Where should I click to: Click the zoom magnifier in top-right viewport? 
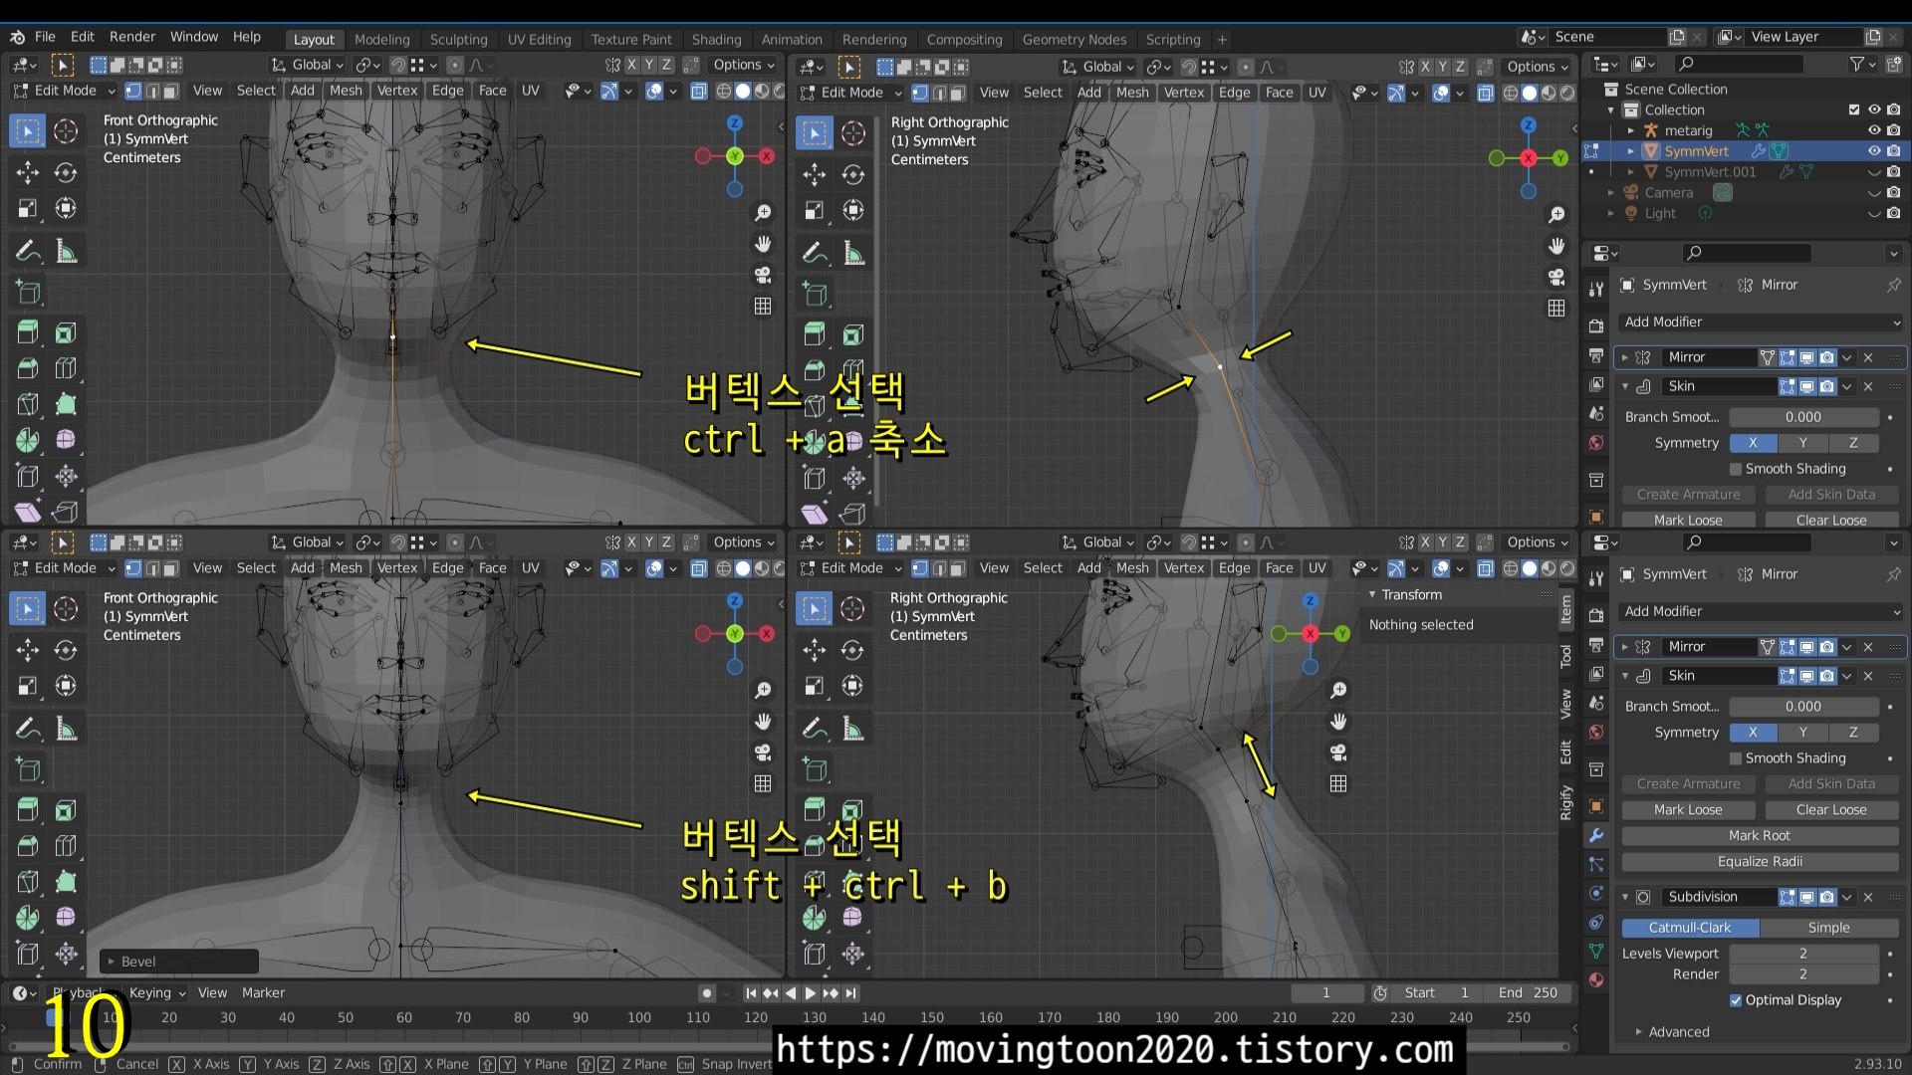pyautogui.click(x=1556, y=215)
